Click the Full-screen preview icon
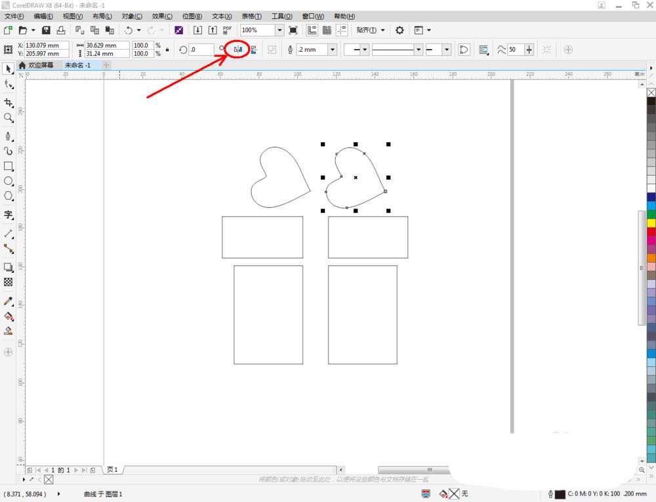 coord(293,30)
